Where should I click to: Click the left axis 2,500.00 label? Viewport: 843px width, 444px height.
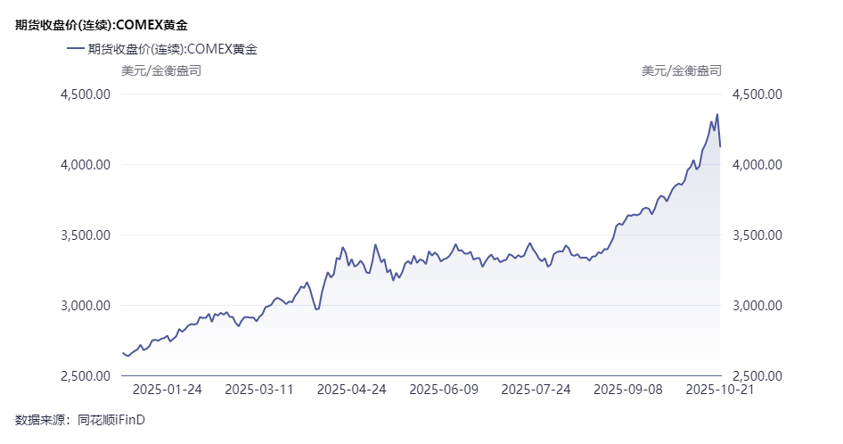click(85, 376)
